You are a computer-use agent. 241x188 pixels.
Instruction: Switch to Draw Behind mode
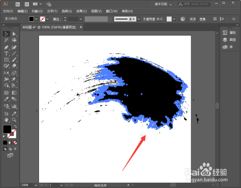10,149
